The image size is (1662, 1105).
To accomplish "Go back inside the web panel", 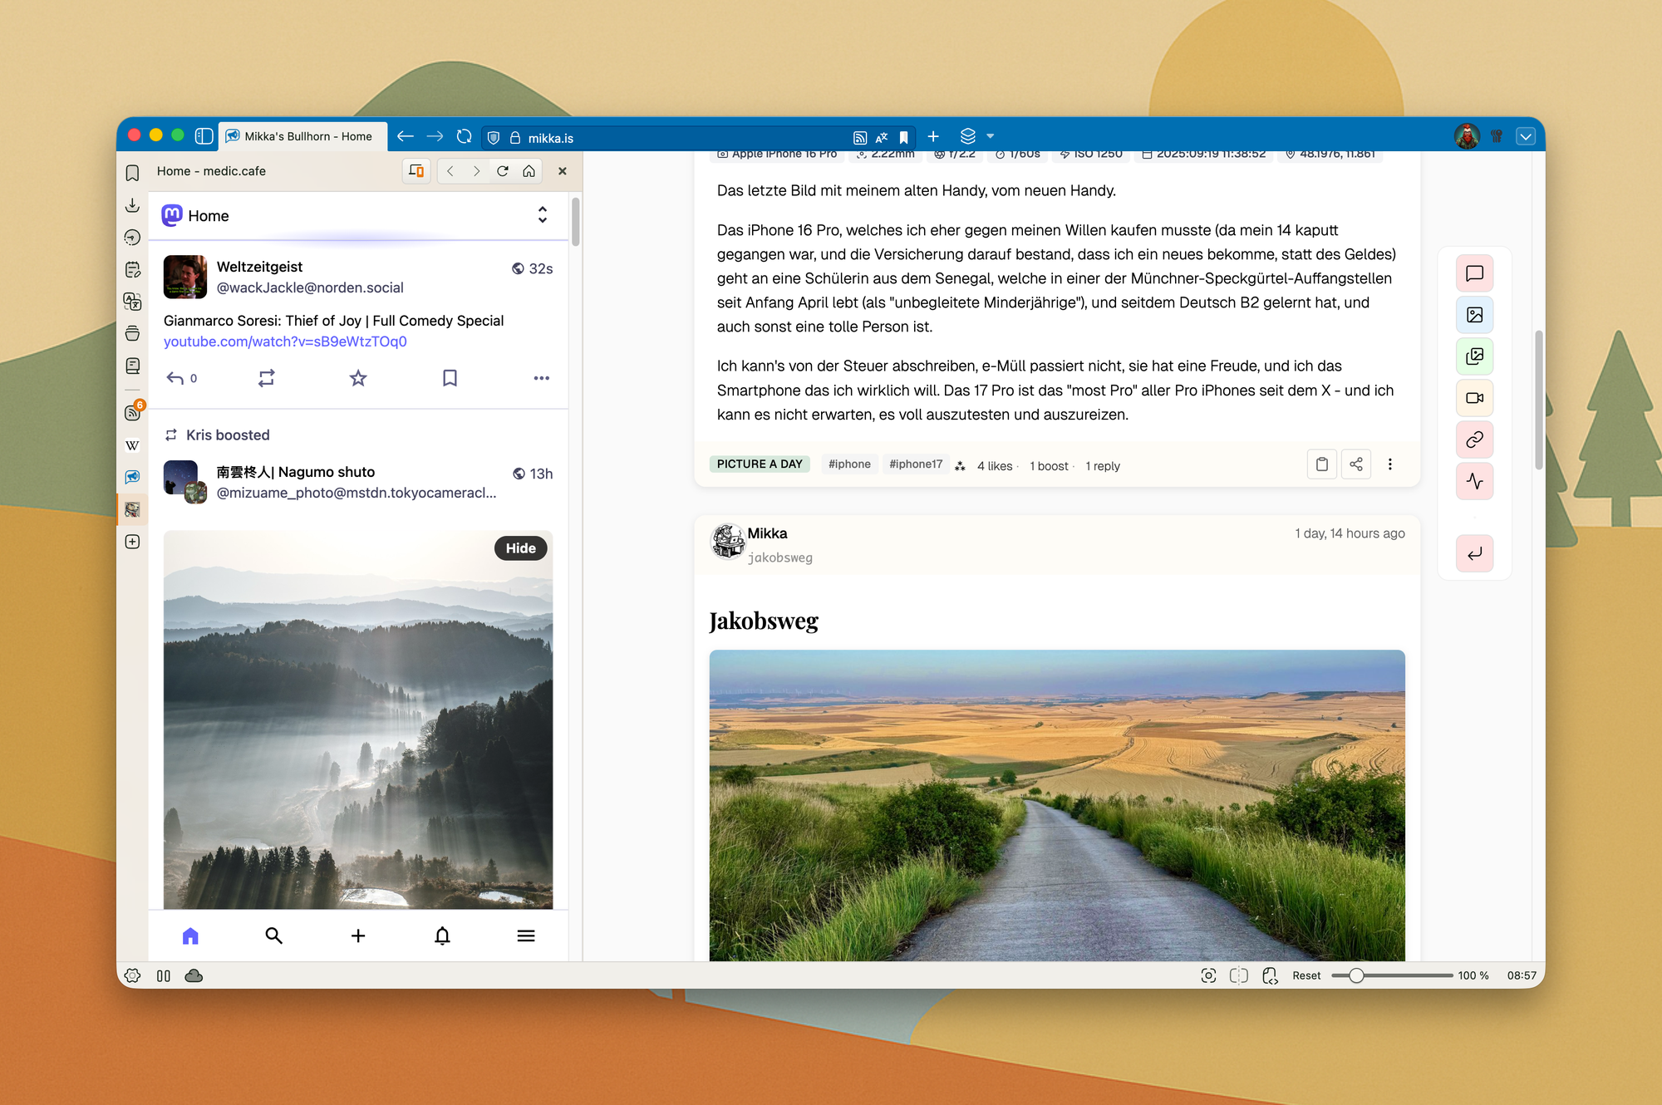I will (450, 171).
